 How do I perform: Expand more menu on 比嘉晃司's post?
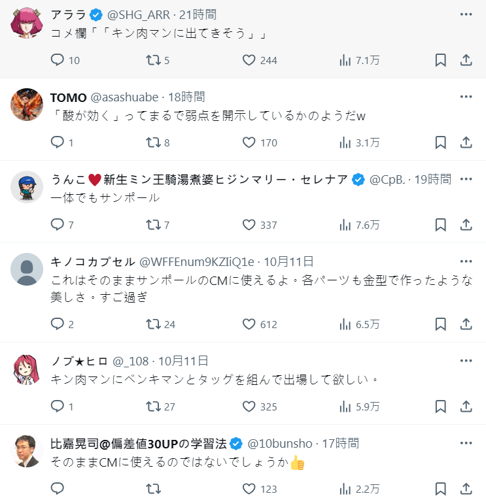click(466, 443)
